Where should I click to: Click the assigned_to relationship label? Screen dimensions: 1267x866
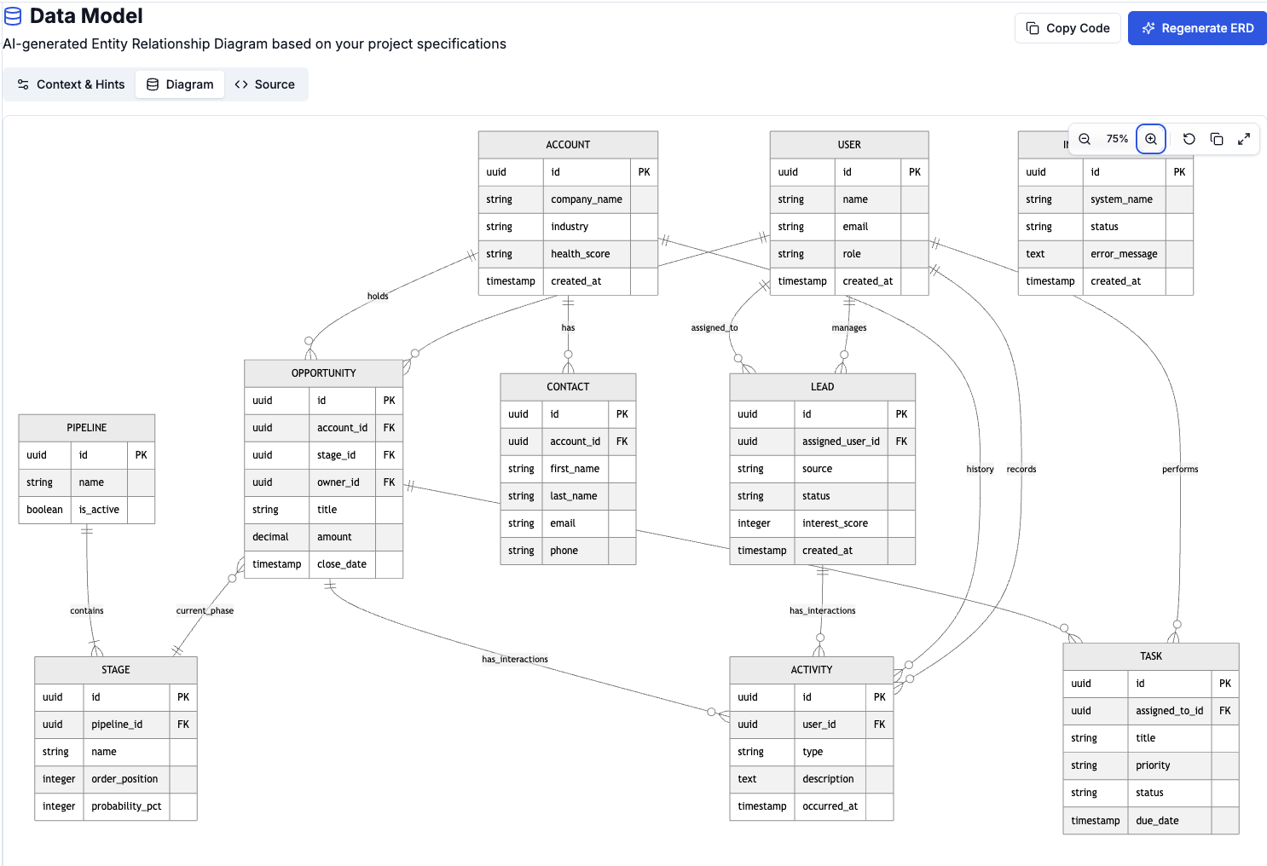[714, 328]
